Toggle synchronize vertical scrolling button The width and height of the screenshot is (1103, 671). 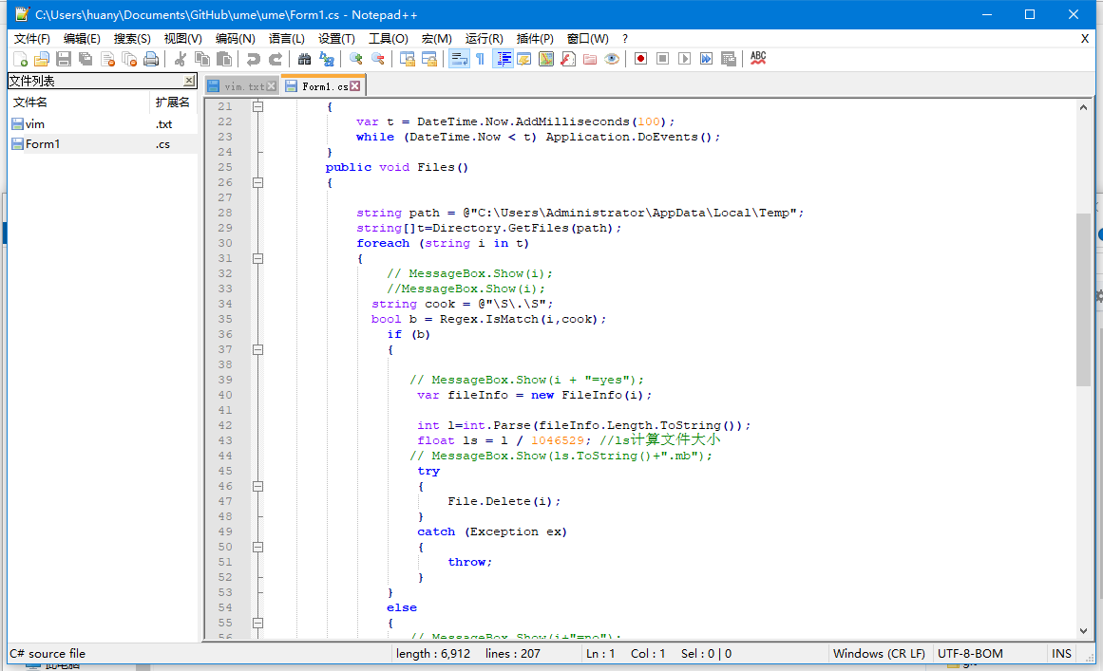click(408, 59)
